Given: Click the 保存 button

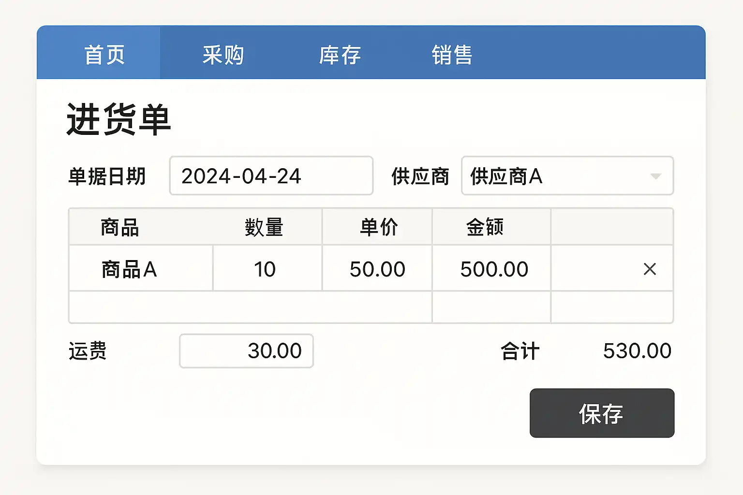Looking at the screenshot, I should tap(602, 413).
